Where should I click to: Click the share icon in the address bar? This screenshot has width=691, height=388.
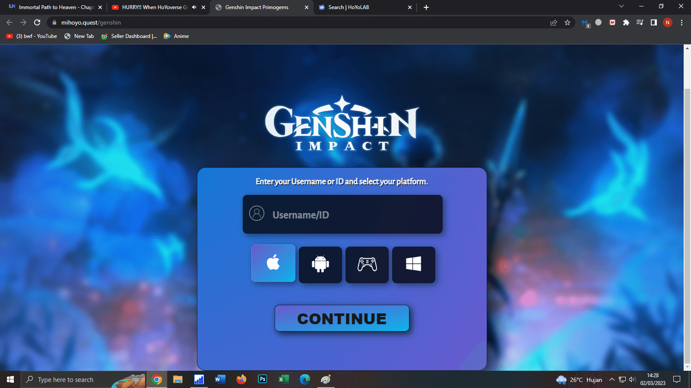pyautogui.click(x=554, y=22)
